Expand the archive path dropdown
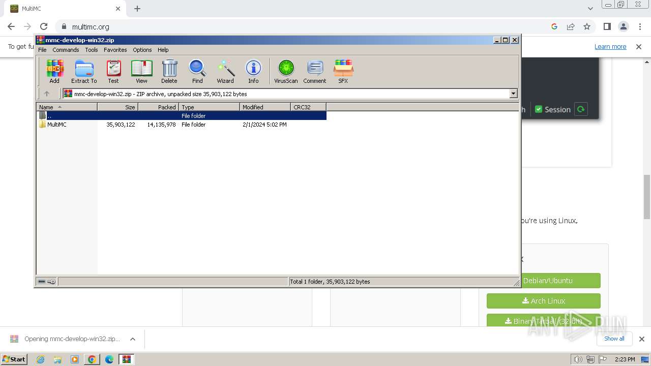This screenshot has width=651, height=366. pyautogui.click(x=513, y=94)
